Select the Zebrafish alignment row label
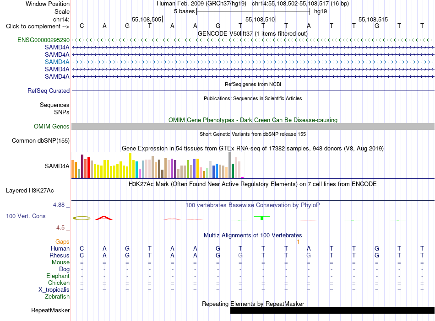435x321 pixels. 57,297
